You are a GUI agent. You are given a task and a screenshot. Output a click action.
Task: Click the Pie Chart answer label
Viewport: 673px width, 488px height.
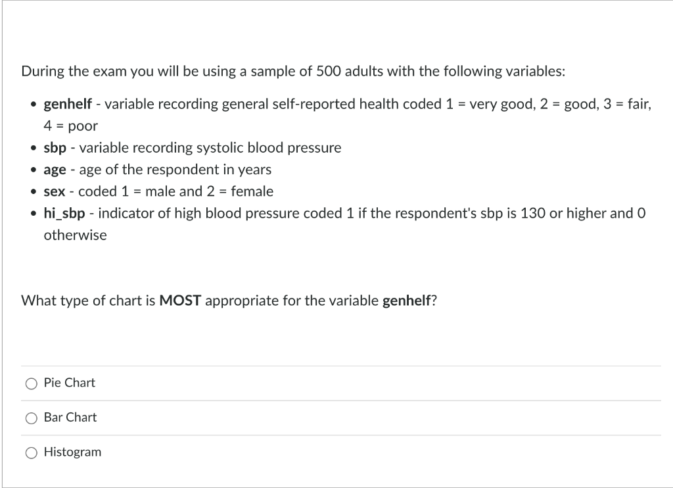(x=70, y=383)
